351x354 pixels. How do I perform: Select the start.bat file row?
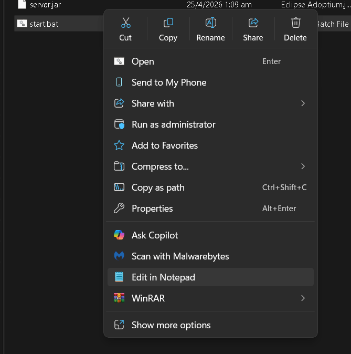[59, 24]
